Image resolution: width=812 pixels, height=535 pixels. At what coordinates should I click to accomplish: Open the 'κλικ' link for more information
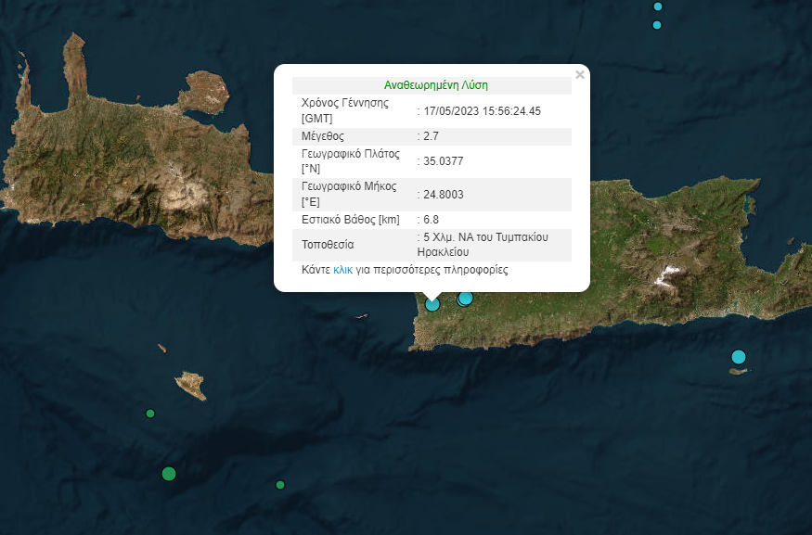[x=342, y=271]
